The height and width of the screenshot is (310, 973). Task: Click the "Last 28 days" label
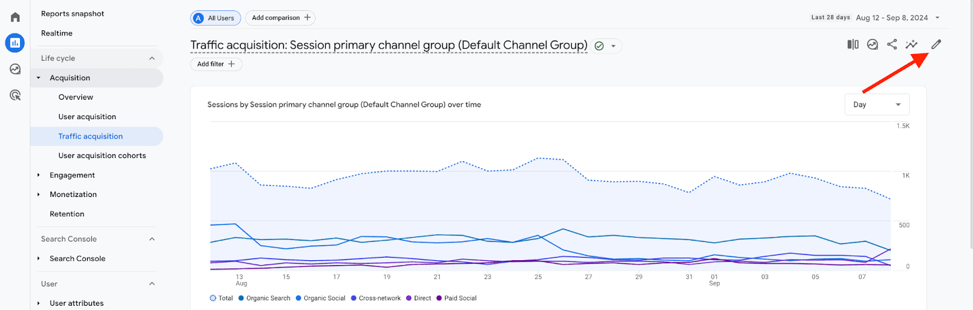[830, 18]
